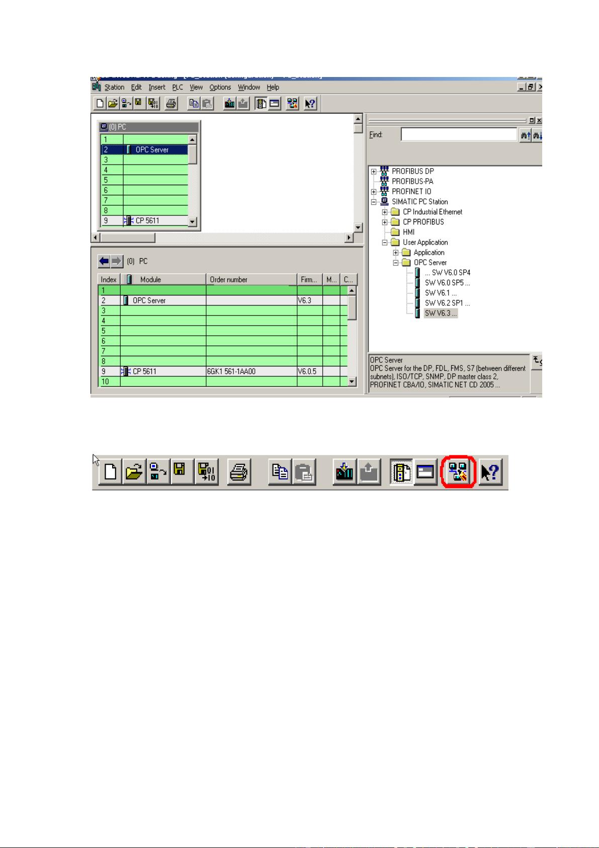
Task: Click the Copy icon in the enlarged toolbar
Action: point(280,473)
